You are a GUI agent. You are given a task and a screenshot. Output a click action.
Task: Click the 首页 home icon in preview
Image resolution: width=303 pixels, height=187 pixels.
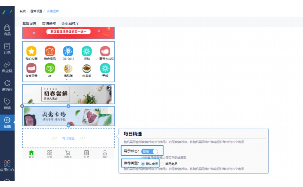click(31, 154)
